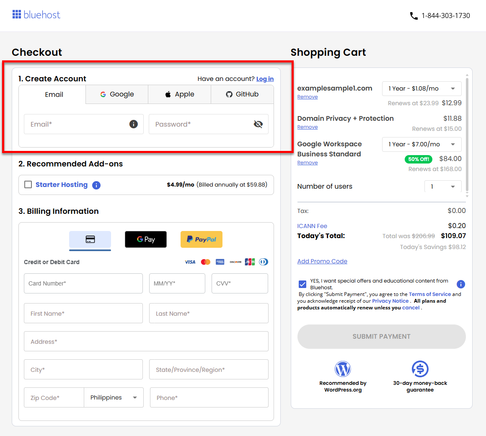Click the Visa card logo
This screenshot has height=436, width=486.
190,262
